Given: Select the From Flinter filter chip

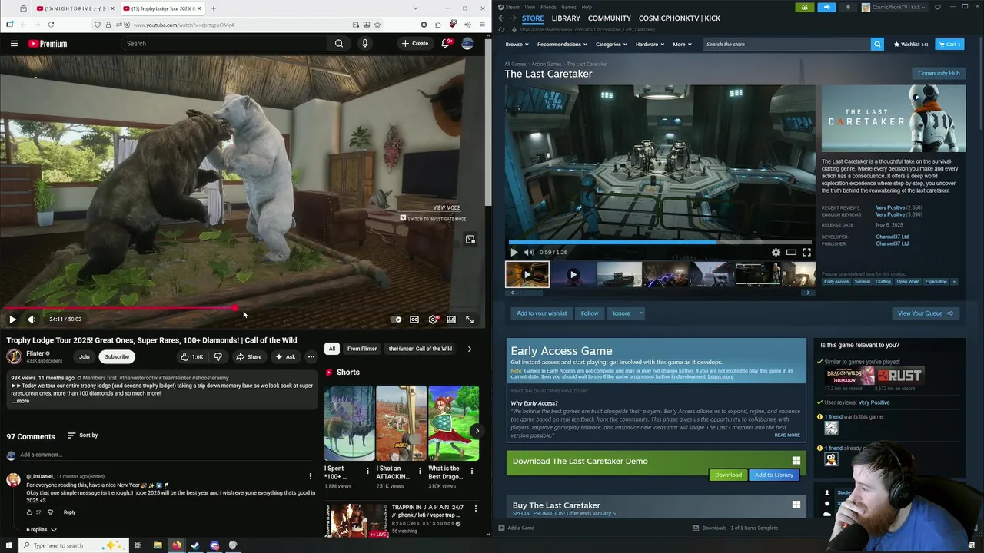Looking at the screenshot, I should coord(362,349).
